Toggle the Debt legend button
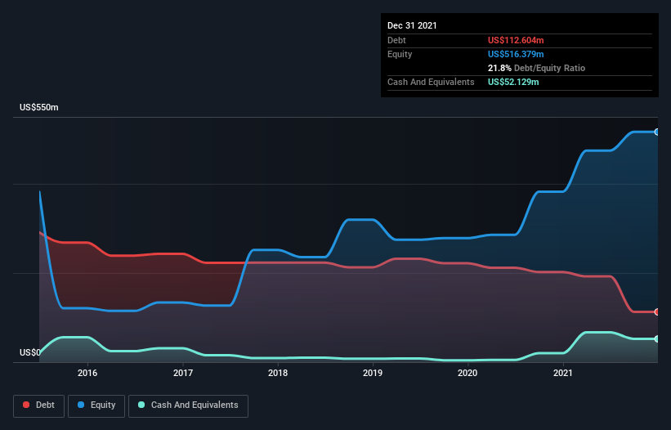The height and width of the screenshot is (430, 671). pyautogui.click(x=39, y=405)
